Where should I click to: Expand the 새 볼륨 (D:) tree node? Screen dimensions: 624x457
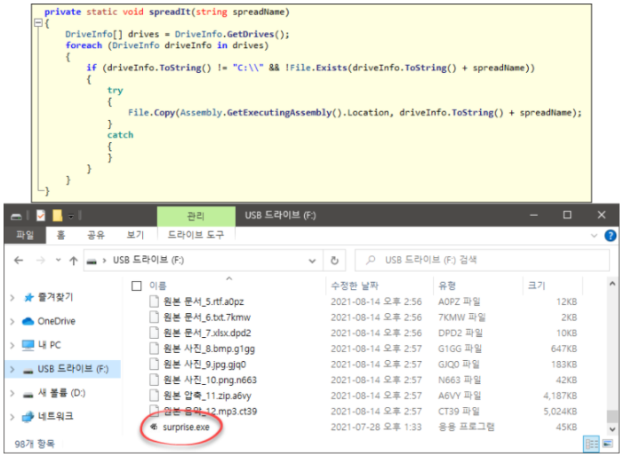click(x=12, y=393)
